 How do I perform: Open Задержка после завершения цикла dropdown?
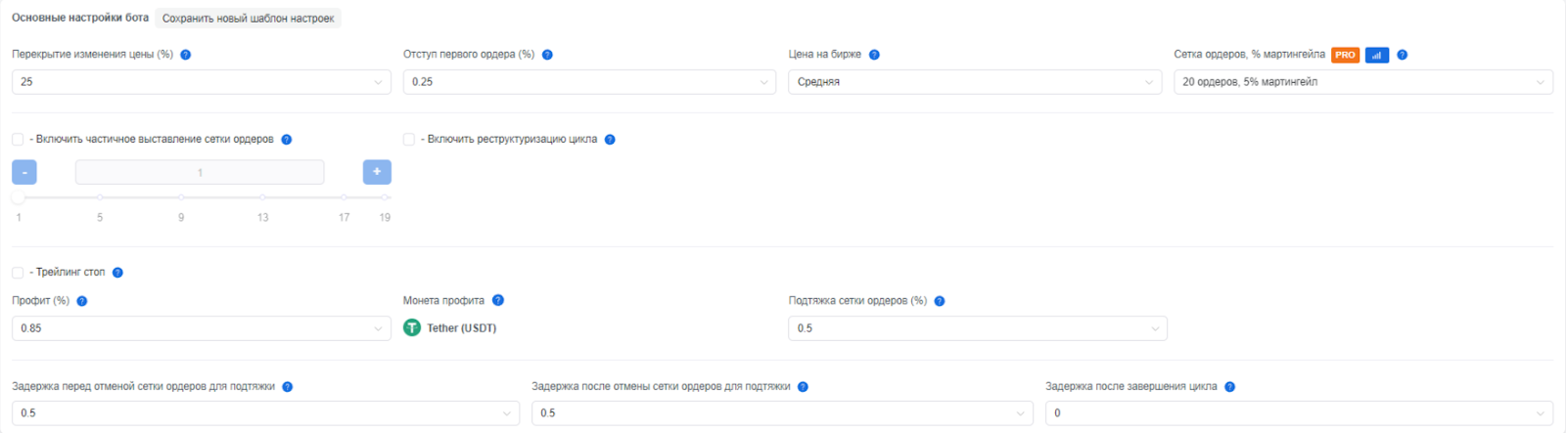1298,413
